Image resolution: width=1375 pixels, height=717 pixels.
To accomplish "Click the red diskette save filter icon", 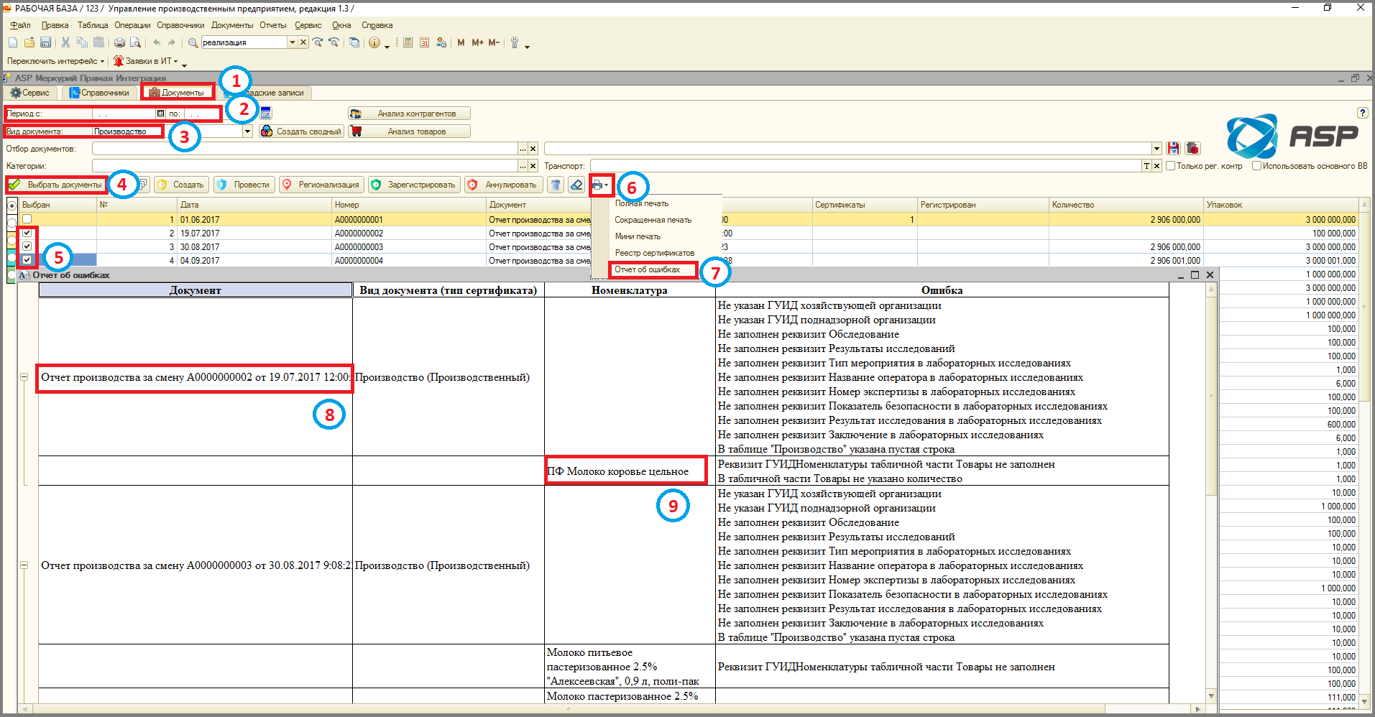I will tap(1174, 148).
